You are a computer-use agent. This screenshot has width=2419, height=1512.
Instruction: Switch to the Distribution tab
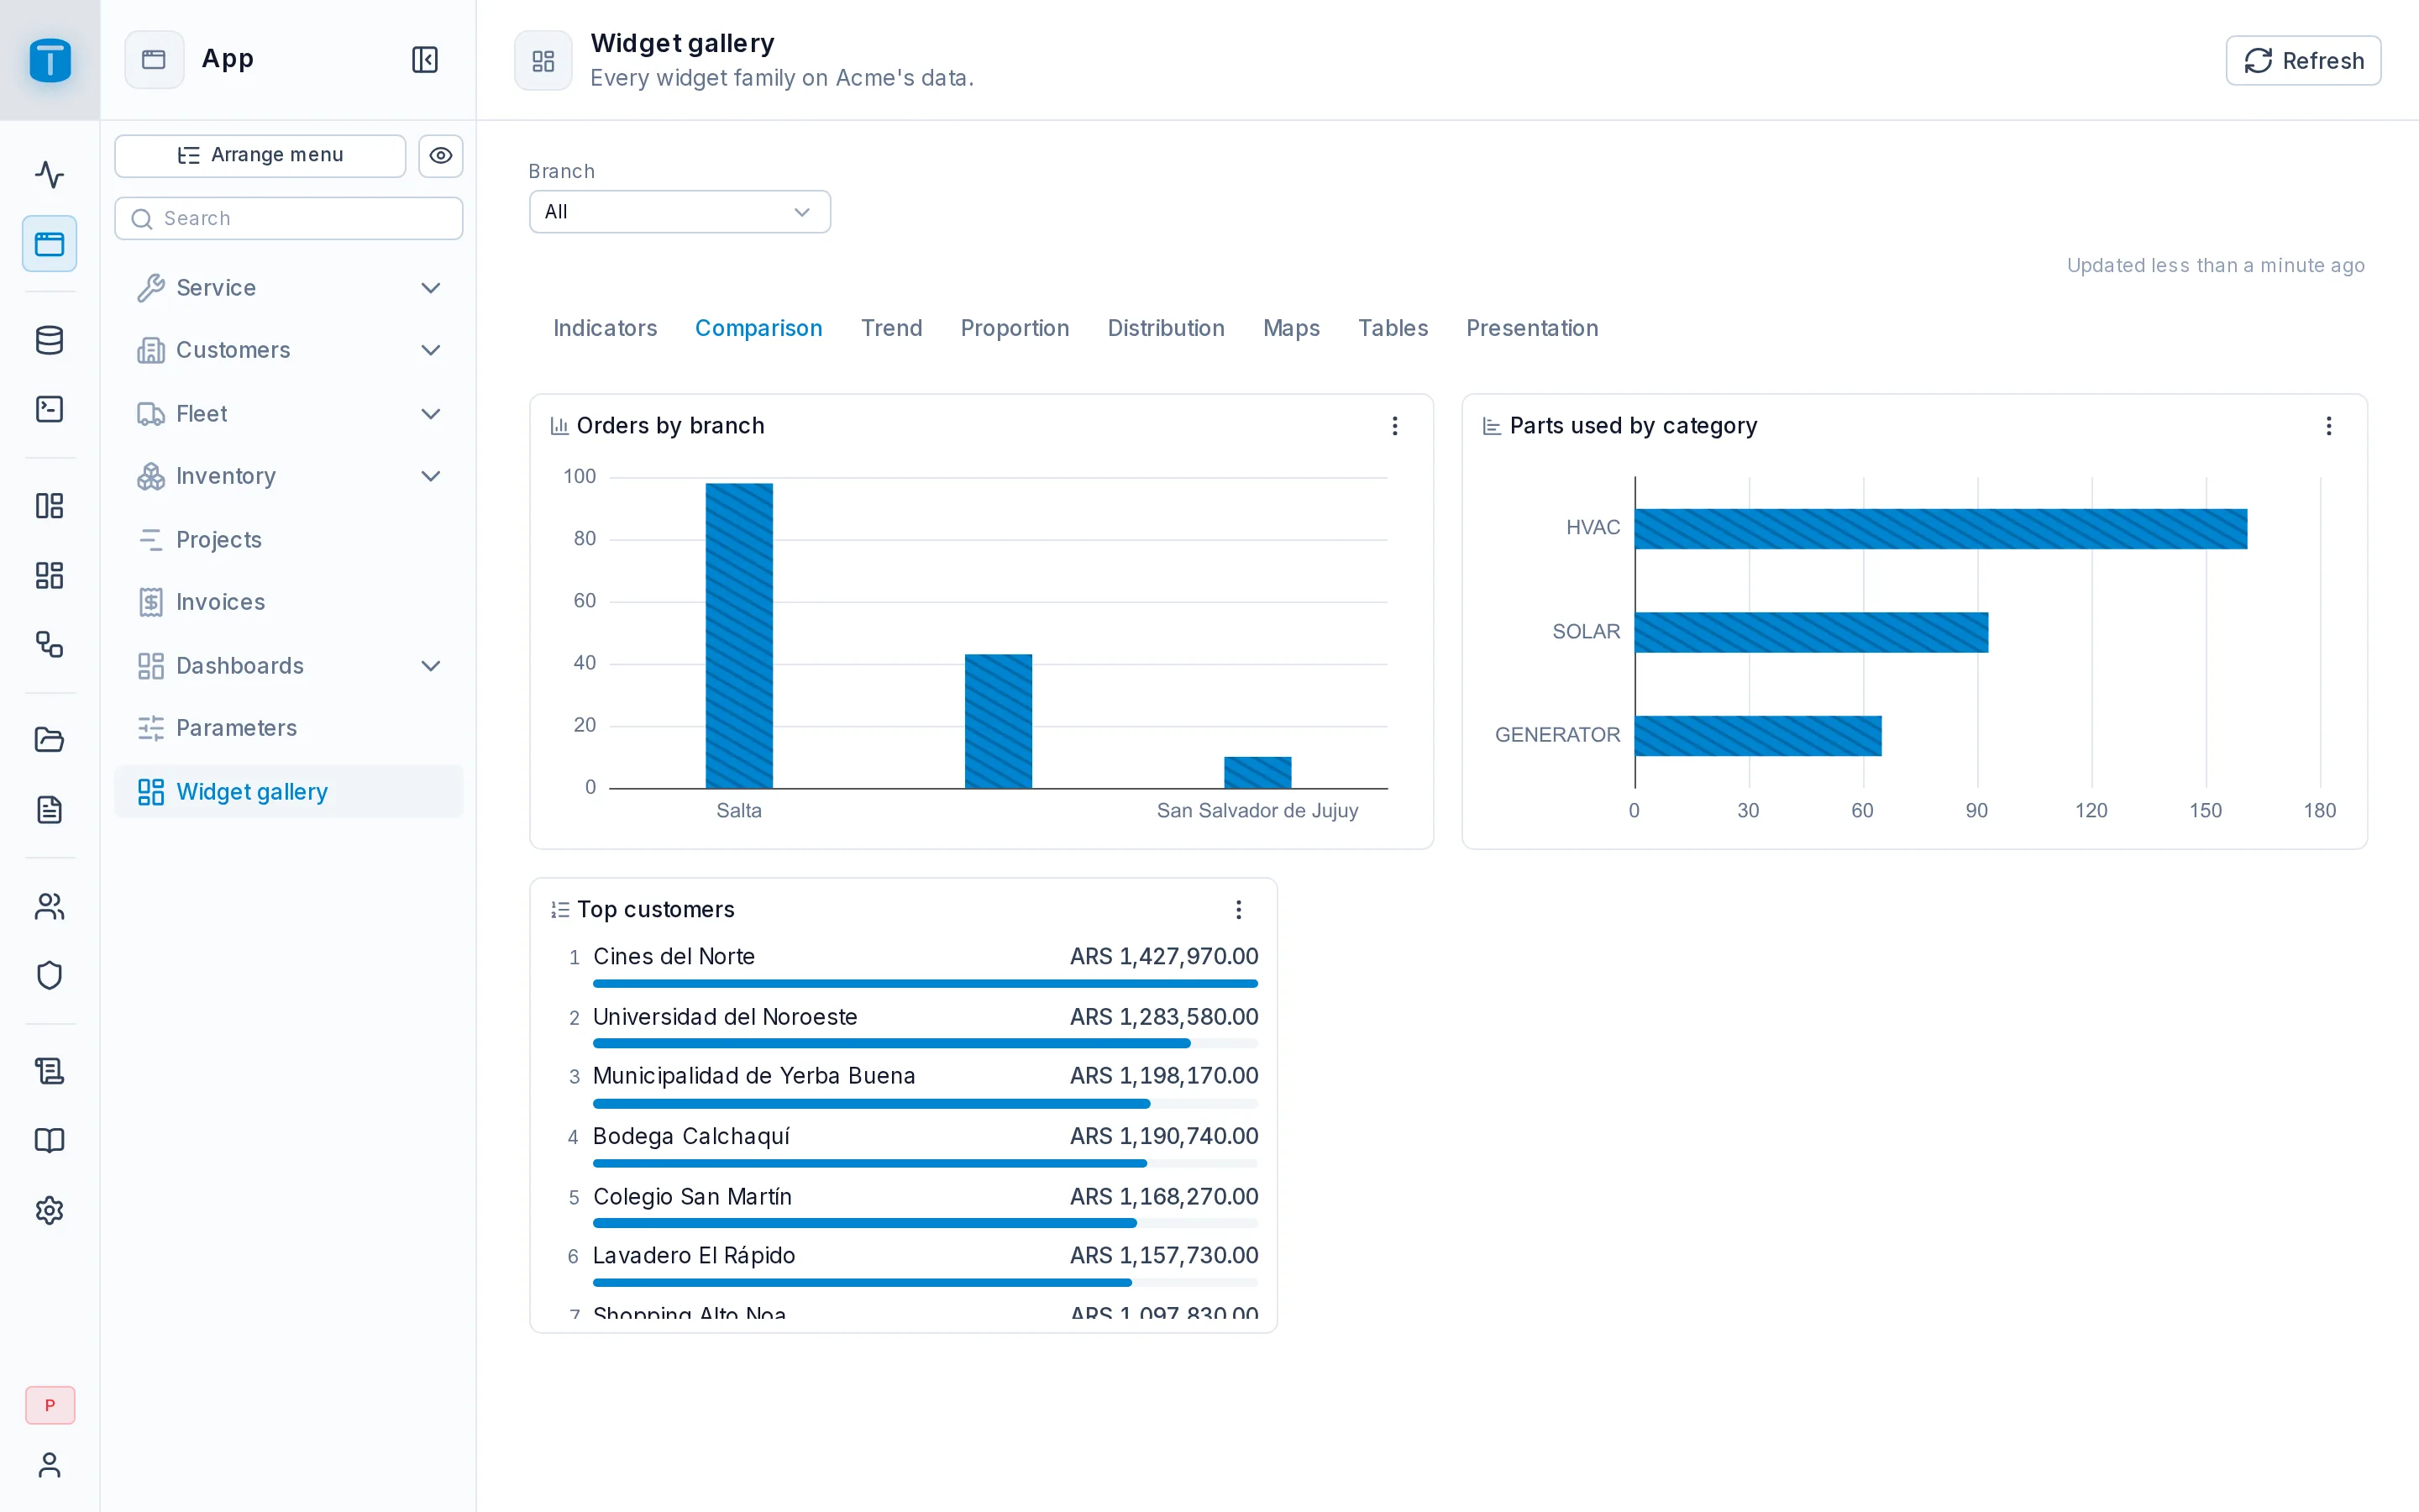tap(1166, 328)
